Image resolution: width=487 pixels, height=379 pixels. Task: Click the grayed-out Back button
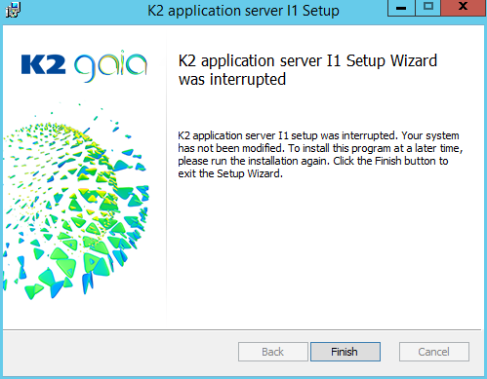tap(273, 352)
